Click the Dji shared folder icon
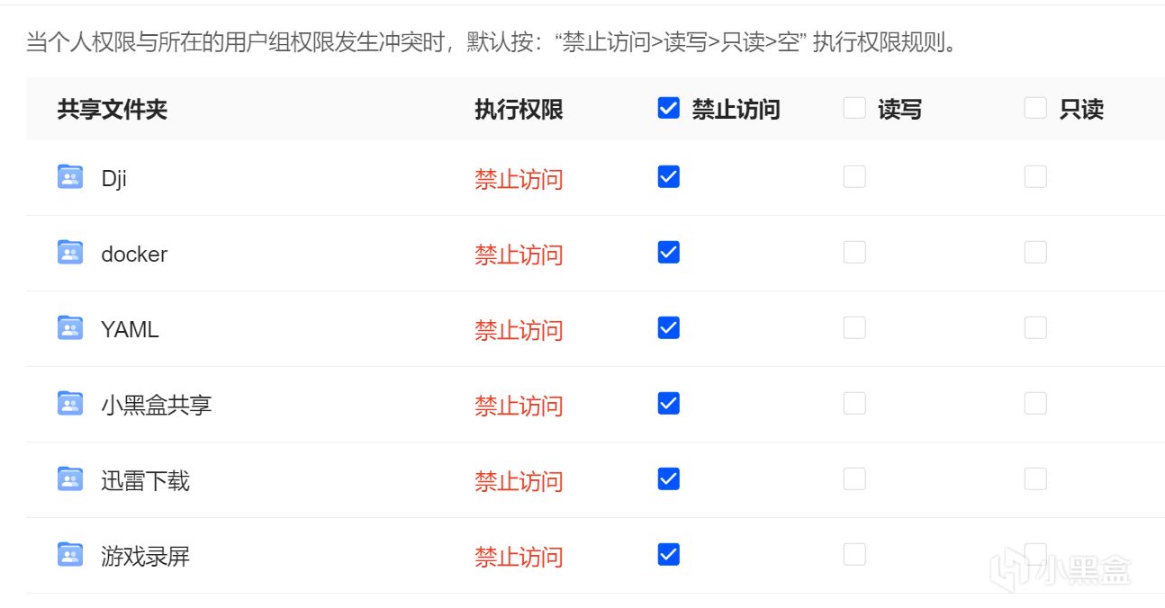This screenshot has width=1165, height=608. click(70, 177)
